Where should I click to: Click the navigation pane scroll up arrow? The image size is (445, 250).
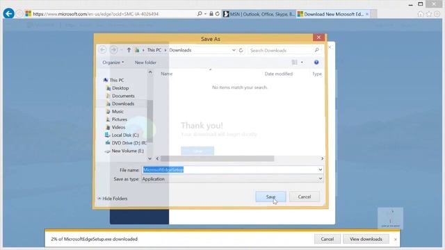pos(150,72)
